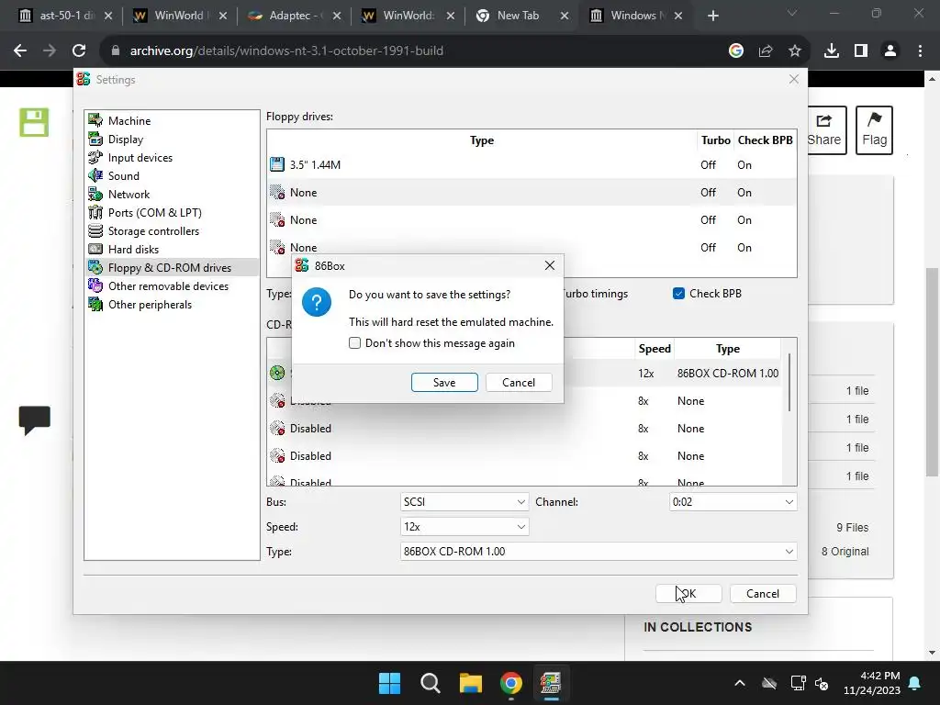Click the 12x speed cell

(645, 374)
